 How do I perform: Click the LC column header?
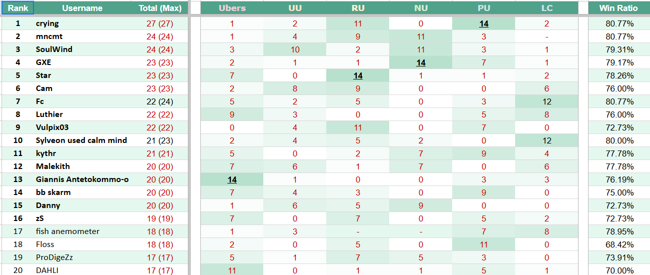547,8
